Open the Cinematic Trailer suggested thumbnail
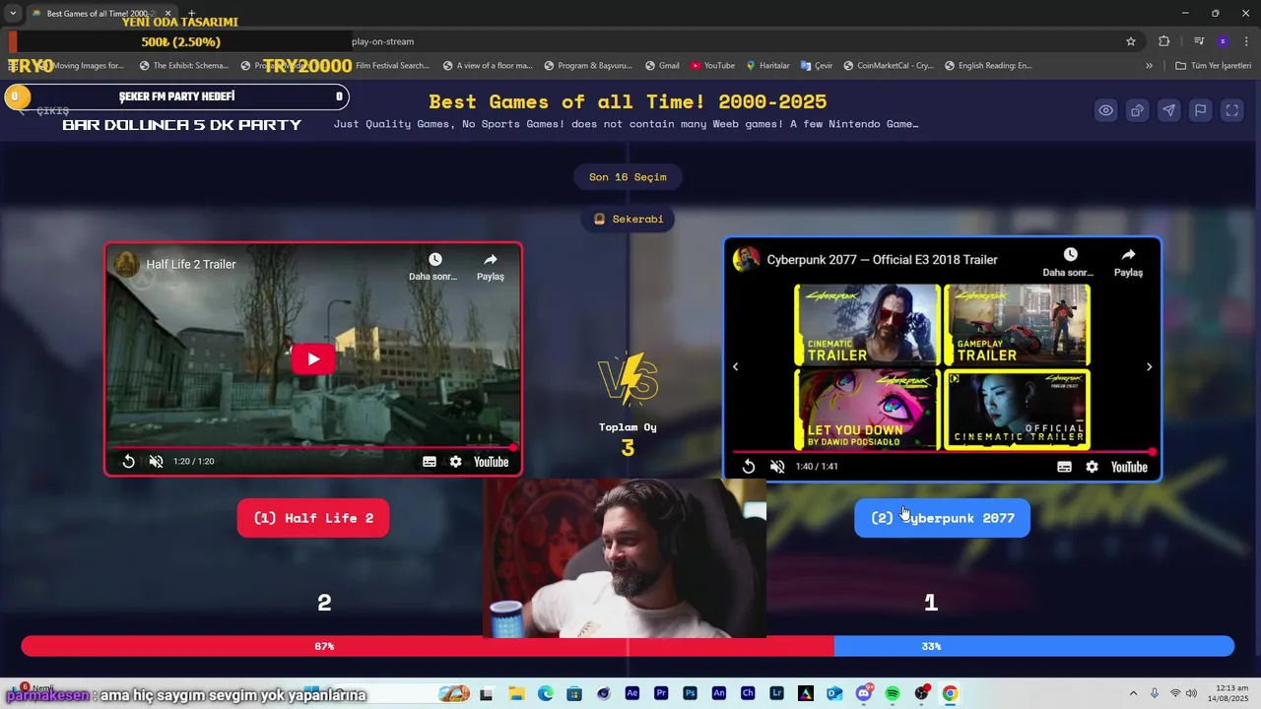The width and height of the screenshot is (1261, 709). pos(867,325)
